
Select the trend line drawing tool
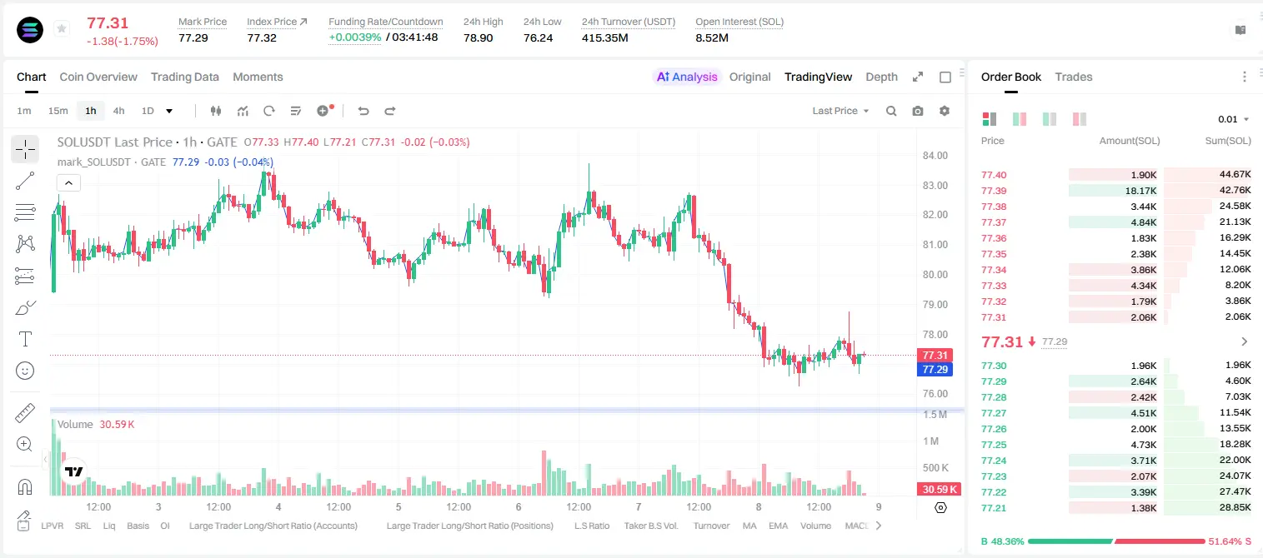[x=25, y=181]
